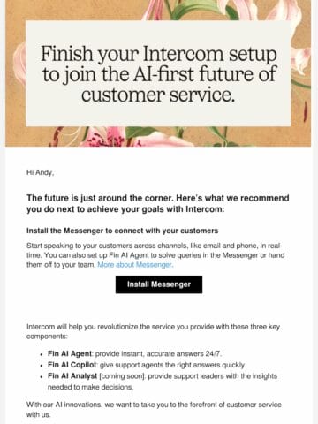Open the More about Messenger link
318x424 pixels.
(135, 265)
